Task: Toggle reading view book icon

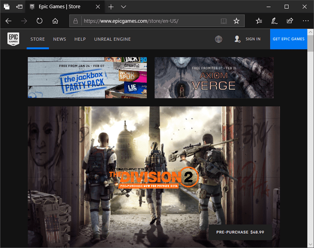Action: point(224,21)
